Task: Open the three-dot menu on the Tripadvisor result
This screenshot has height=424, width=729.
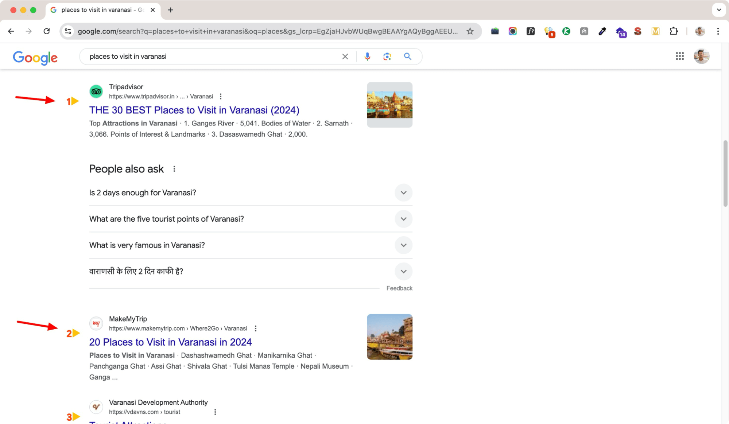Action: (221, 96)
